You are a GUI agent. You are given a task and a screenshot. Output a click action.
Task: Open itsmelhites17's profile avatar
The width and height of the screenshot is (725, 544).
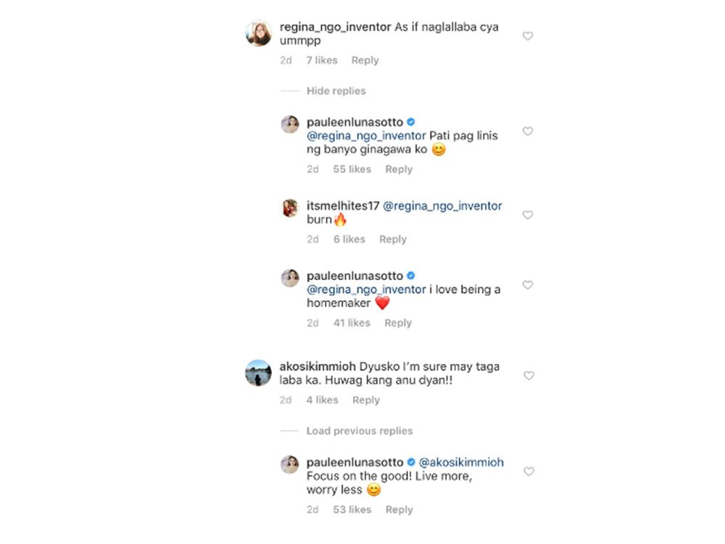tap(290, 208)
